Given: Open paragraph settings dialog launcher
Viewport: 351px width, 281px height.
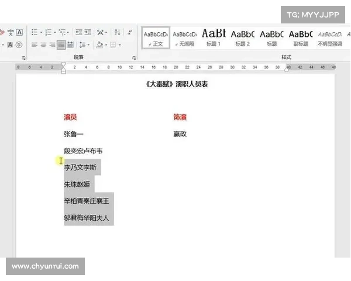Looking at the screenshot, I should [134, 58].
